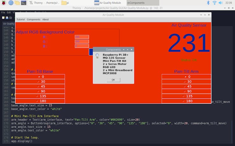Image resolution: width=235 pixels, height=146 pixels.
Task: Click the Adjust RGB Background Color heading
Action: click(45, 32)
